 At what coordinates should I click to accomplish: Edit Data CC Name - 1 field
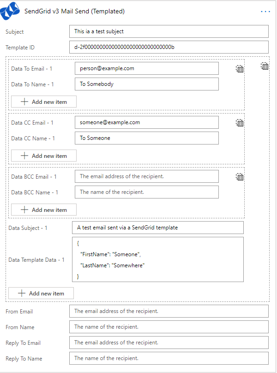click(x=147, y=138)
